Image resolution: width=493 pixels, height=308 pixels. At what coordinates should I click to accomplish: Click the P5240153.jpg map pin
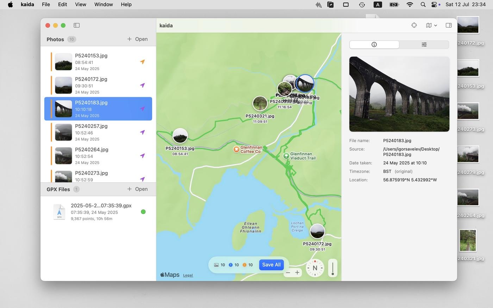tap(180, 136)
